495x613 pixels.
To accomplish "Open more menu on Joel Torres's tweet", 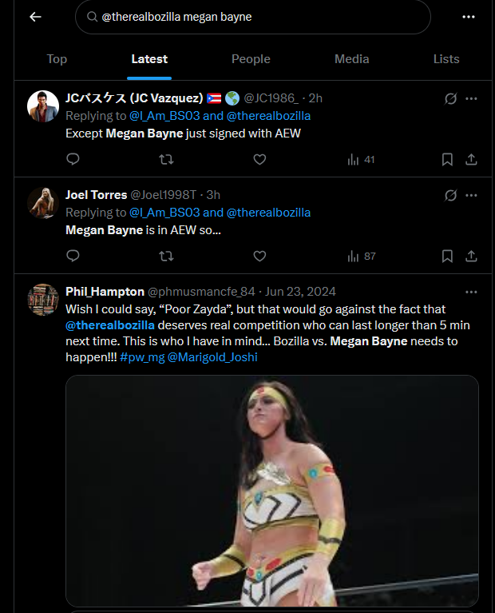I will (x=471, y=195).
